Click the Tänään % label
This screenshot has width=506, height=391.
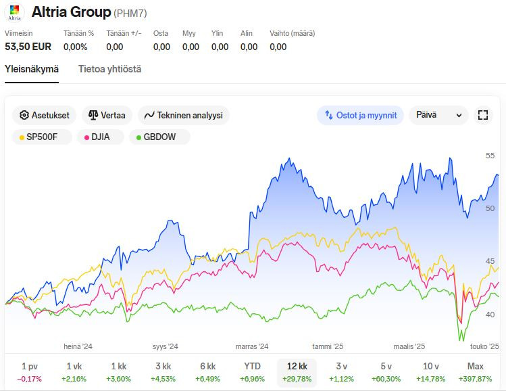(79, 33)
